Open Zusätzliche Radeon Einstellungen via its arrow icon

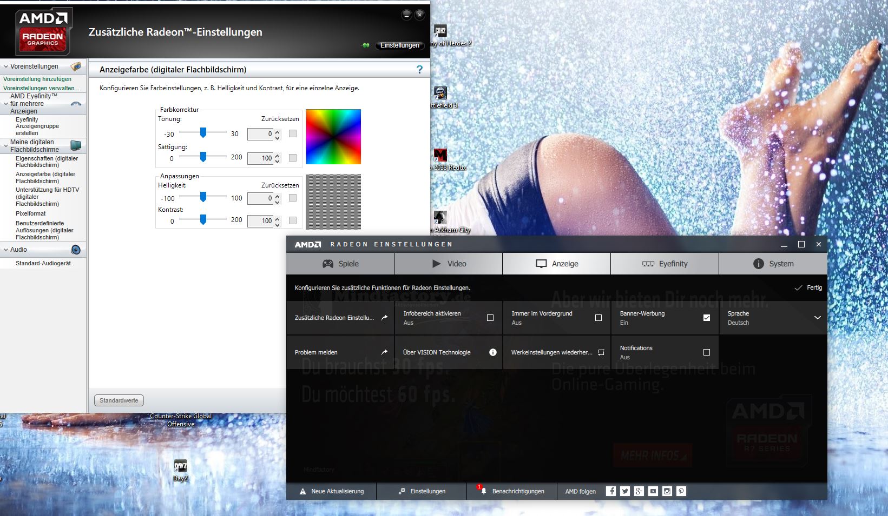[x=385, y=318]
